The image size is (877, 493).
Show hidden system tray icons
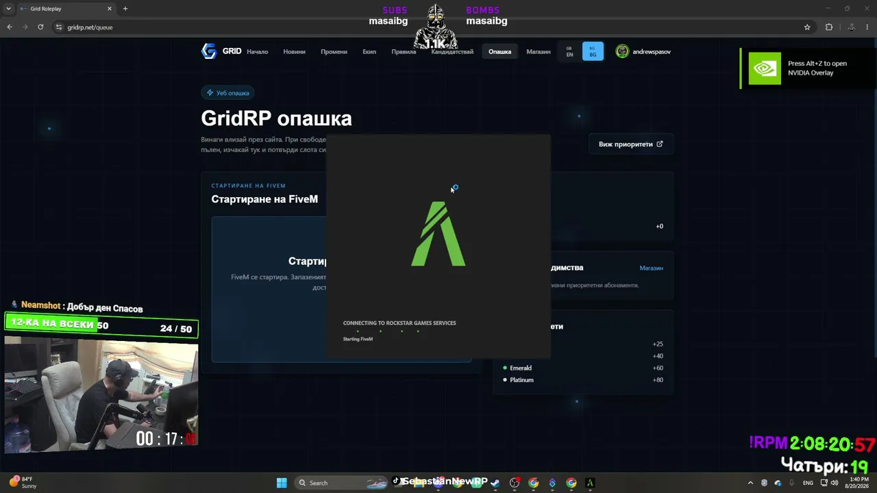750,483
